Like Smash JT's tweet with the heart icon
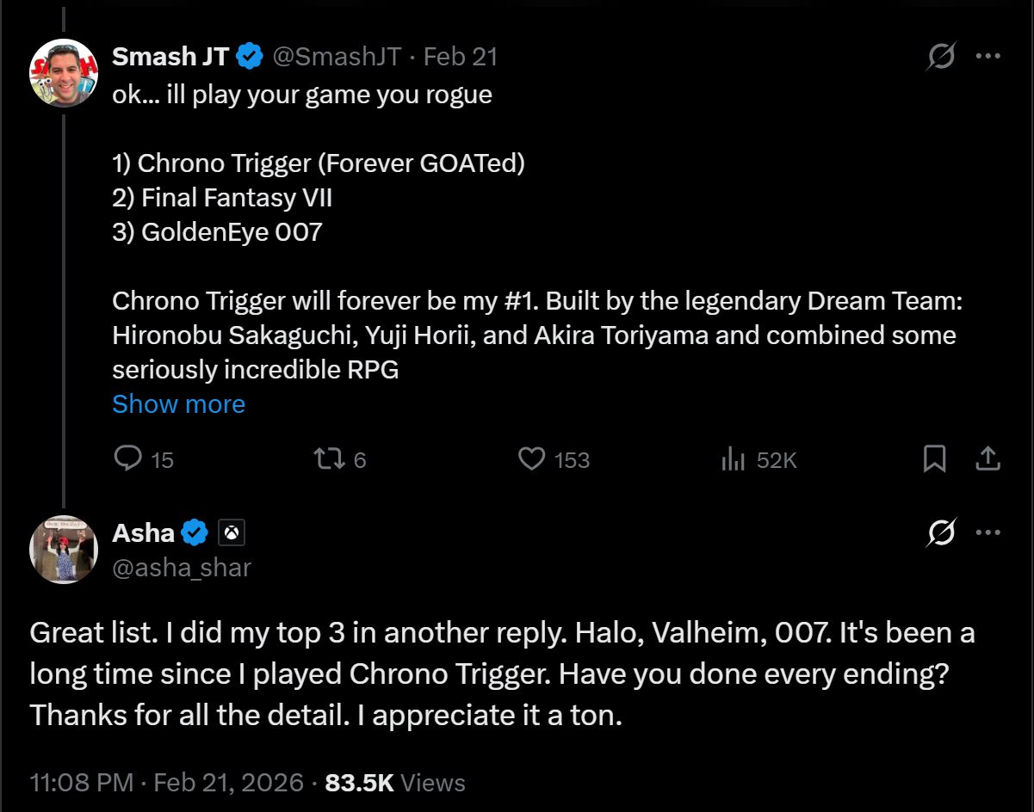Viewport: 1034px width, 812px height. point(534,459)
